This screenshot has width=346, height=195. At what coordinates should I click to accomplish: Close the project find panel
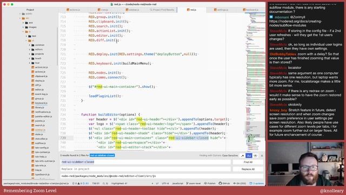click(x=262, y=155)
